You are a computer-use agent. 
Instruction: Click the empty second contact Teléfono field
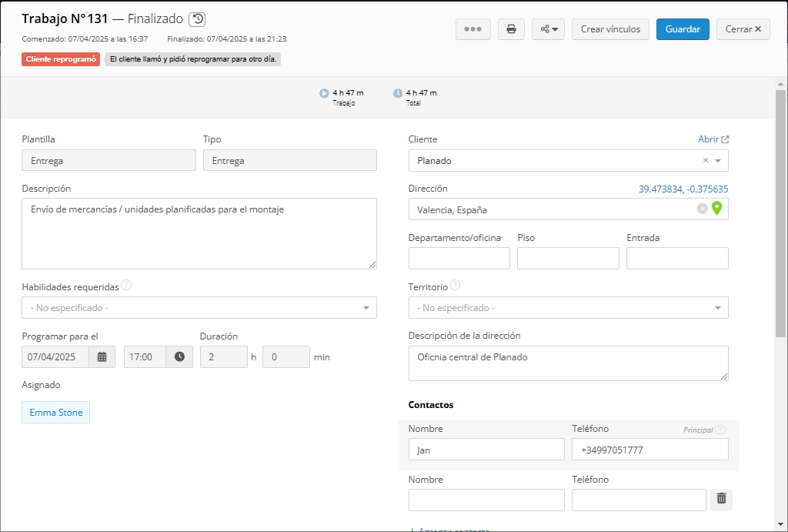tap(639, 500)
